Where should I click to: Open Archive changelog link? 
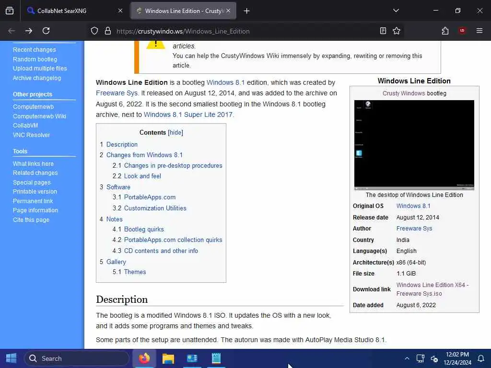(x=36, y=78)
